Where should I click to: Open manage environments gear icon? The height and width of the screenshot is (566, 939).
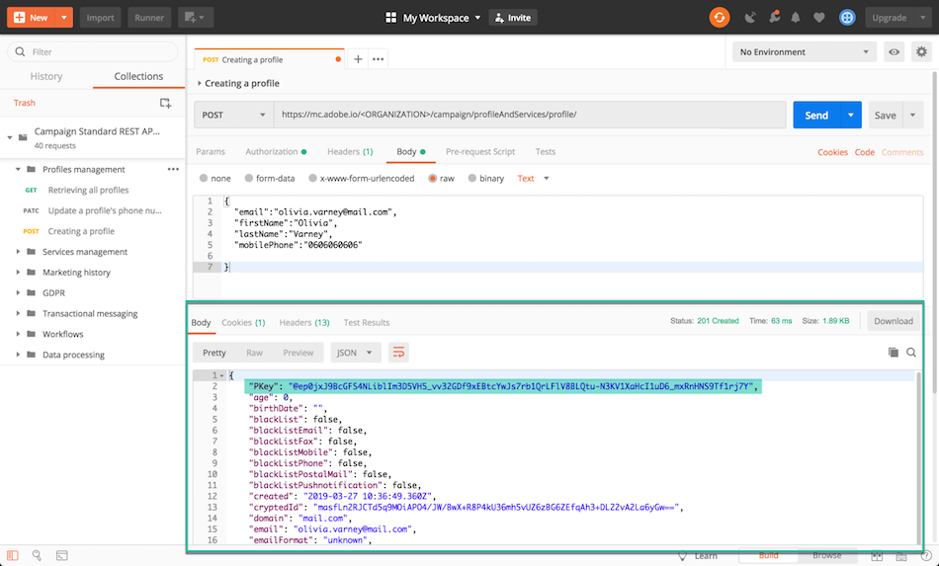pos(922,52)
